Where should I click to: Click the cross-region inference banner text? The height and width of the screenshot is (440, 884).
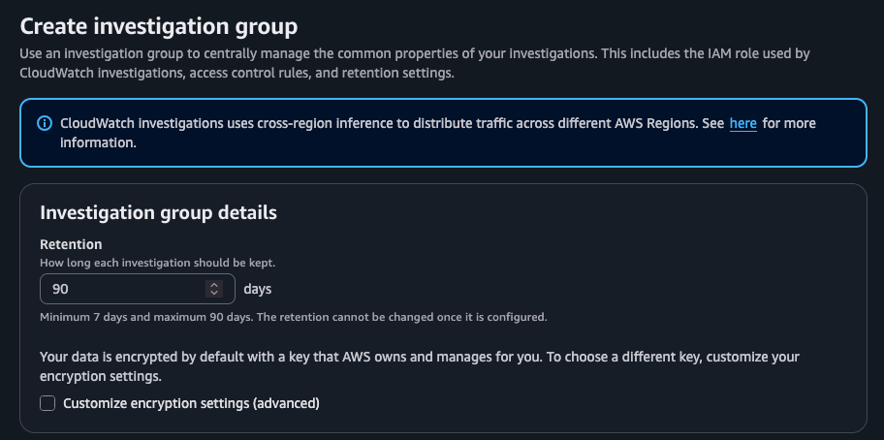pyautogui.click(x=388, y=124)
